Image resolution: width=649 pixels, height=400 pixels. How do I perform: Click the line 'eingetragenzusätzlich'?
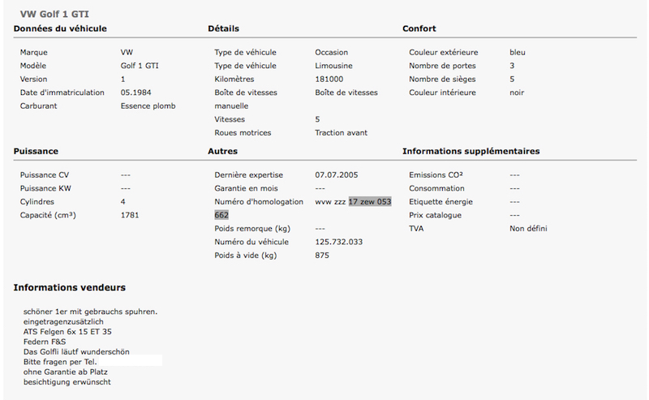click(63, 322)
